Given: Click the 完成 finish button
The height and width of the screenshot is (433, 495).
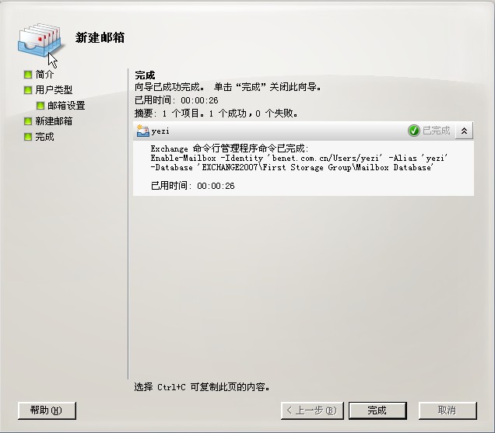Looking at the screenshot, I should click(377, 410).
